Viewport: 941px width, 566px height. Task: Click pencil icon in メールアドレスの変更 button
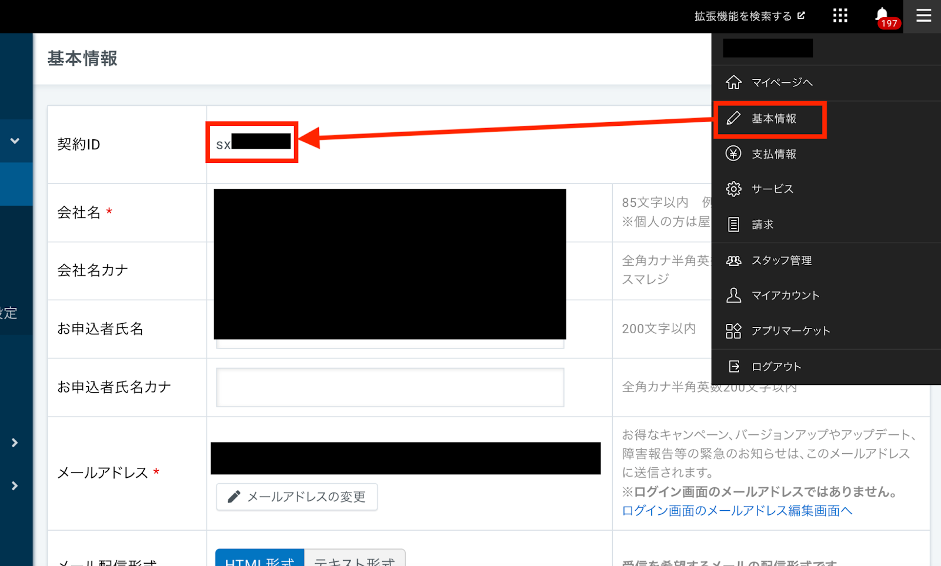233,497
